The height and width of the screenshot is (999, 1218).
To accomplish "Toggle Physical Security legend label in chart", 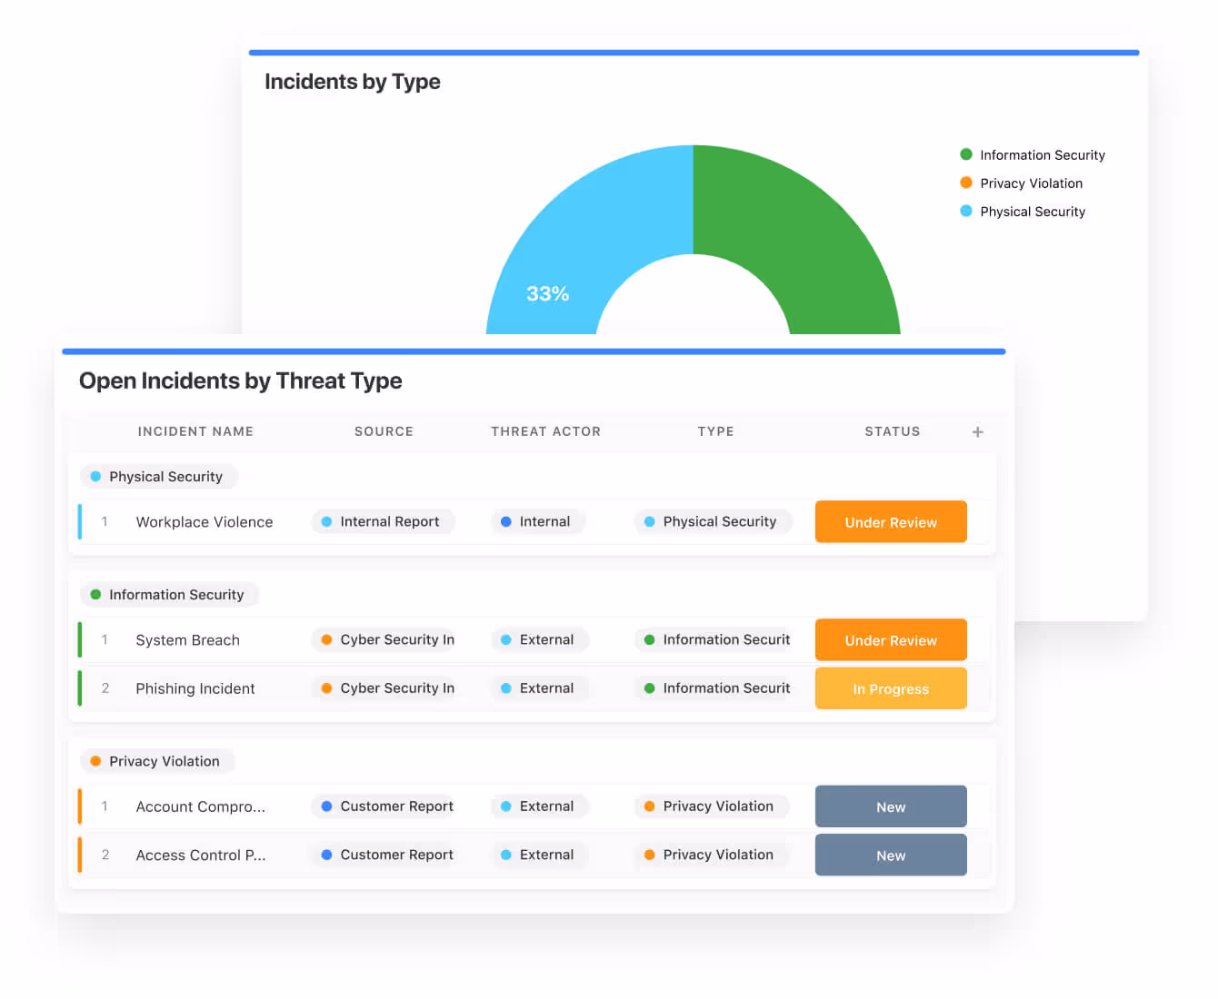I will click(x=1032, y=212).
